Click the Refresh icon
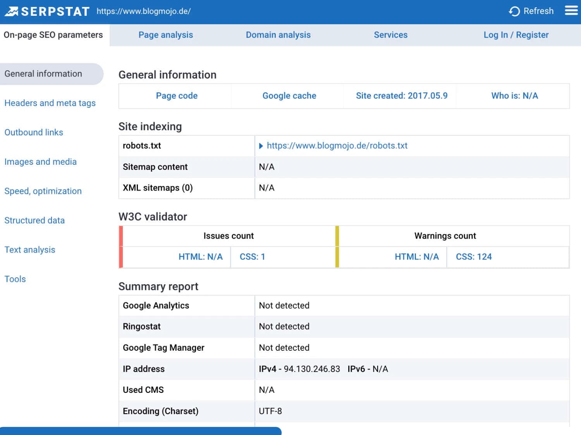 [x=514, y=11]
